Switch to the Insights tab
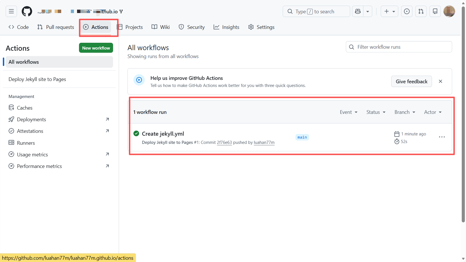 tap(226, 27)
